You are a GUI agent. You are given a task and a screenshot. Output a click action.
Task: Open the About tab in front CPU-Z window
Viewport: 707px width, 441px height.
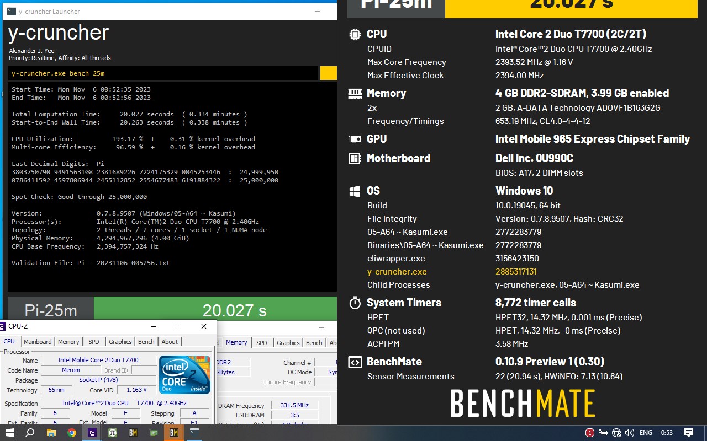[170, 342]
